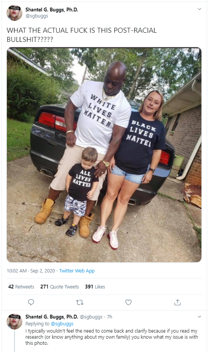Open the share tweet upload icon
The height and width of the screenshot is (352, 209).
[x=177, y=303]
